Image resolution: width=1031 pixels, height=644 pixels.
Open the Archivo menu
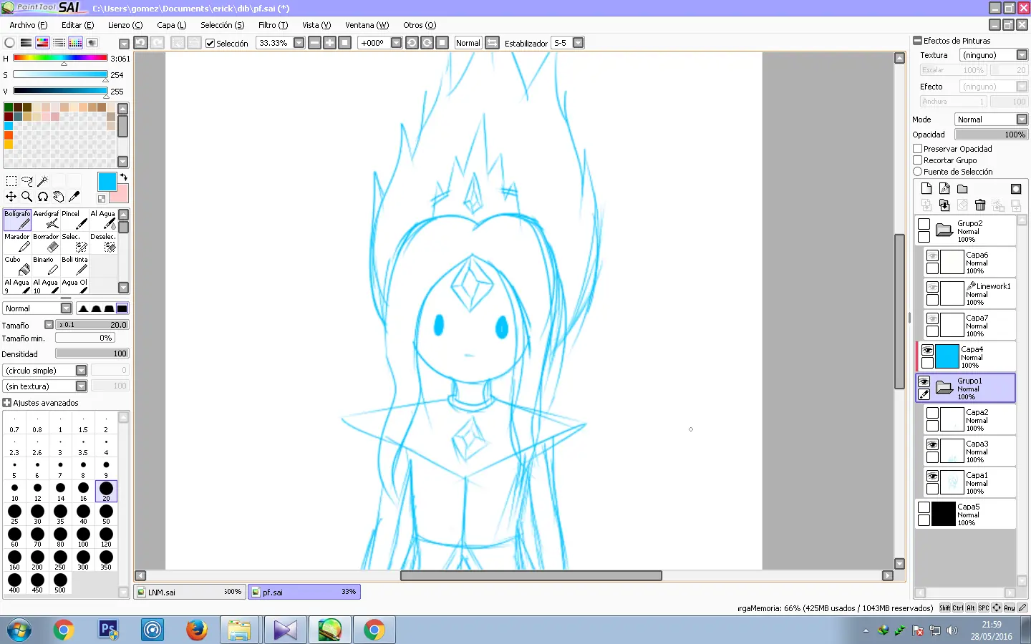[29, 25]
